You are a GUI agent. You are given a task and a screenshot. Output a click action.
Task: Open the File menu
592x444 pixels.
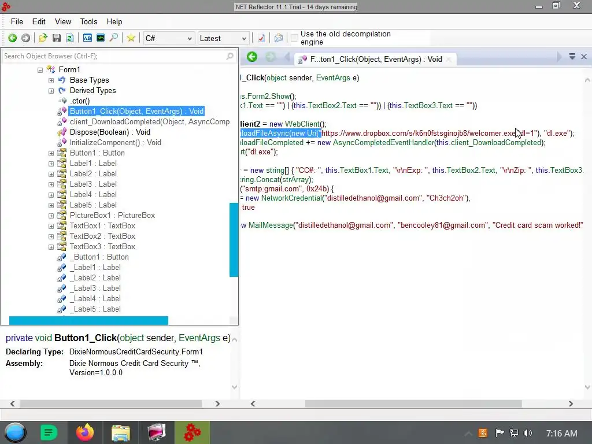[x=17, y=21]
